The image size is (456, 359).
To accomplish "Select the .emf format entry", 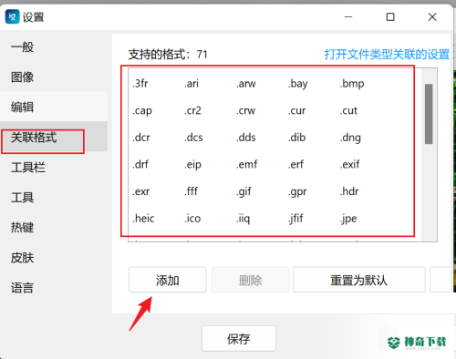I will [247, 165].
